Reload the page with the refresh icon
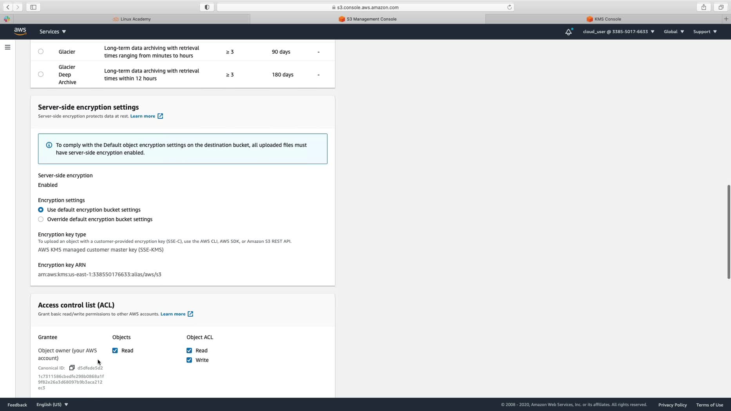 [509, 7]
